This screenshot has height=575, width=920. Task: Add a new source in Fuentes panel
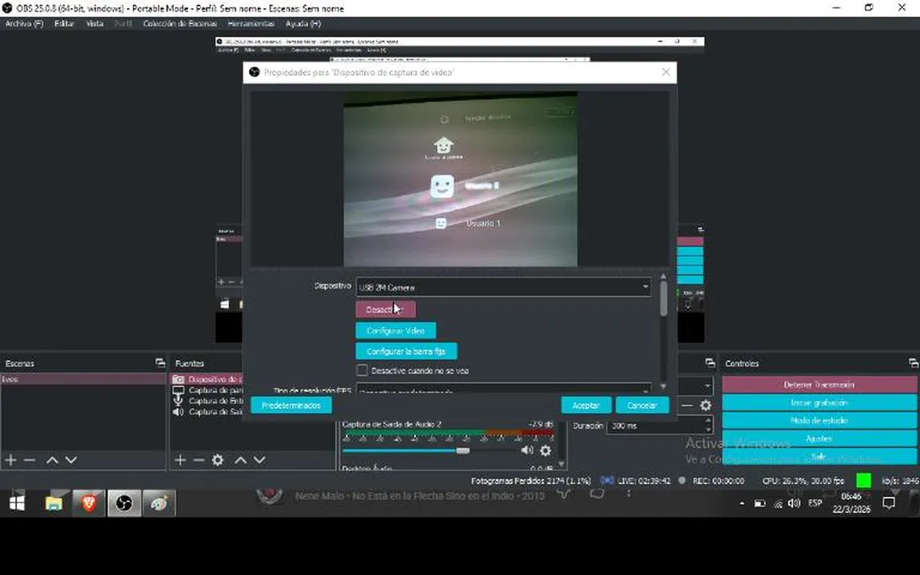[180, 461]
